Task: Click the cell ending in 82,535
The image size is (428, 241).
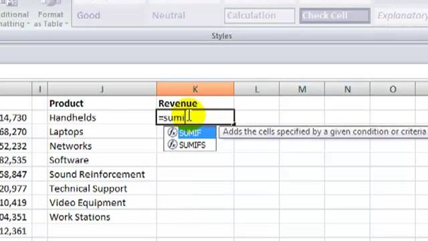Action: pyautogui.click(x=15, y=160)
